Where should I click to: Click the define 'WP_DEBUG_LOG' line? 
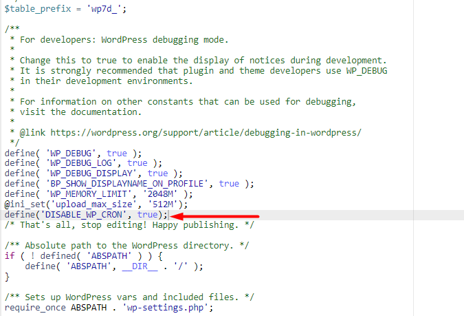(x=83, y=163)
